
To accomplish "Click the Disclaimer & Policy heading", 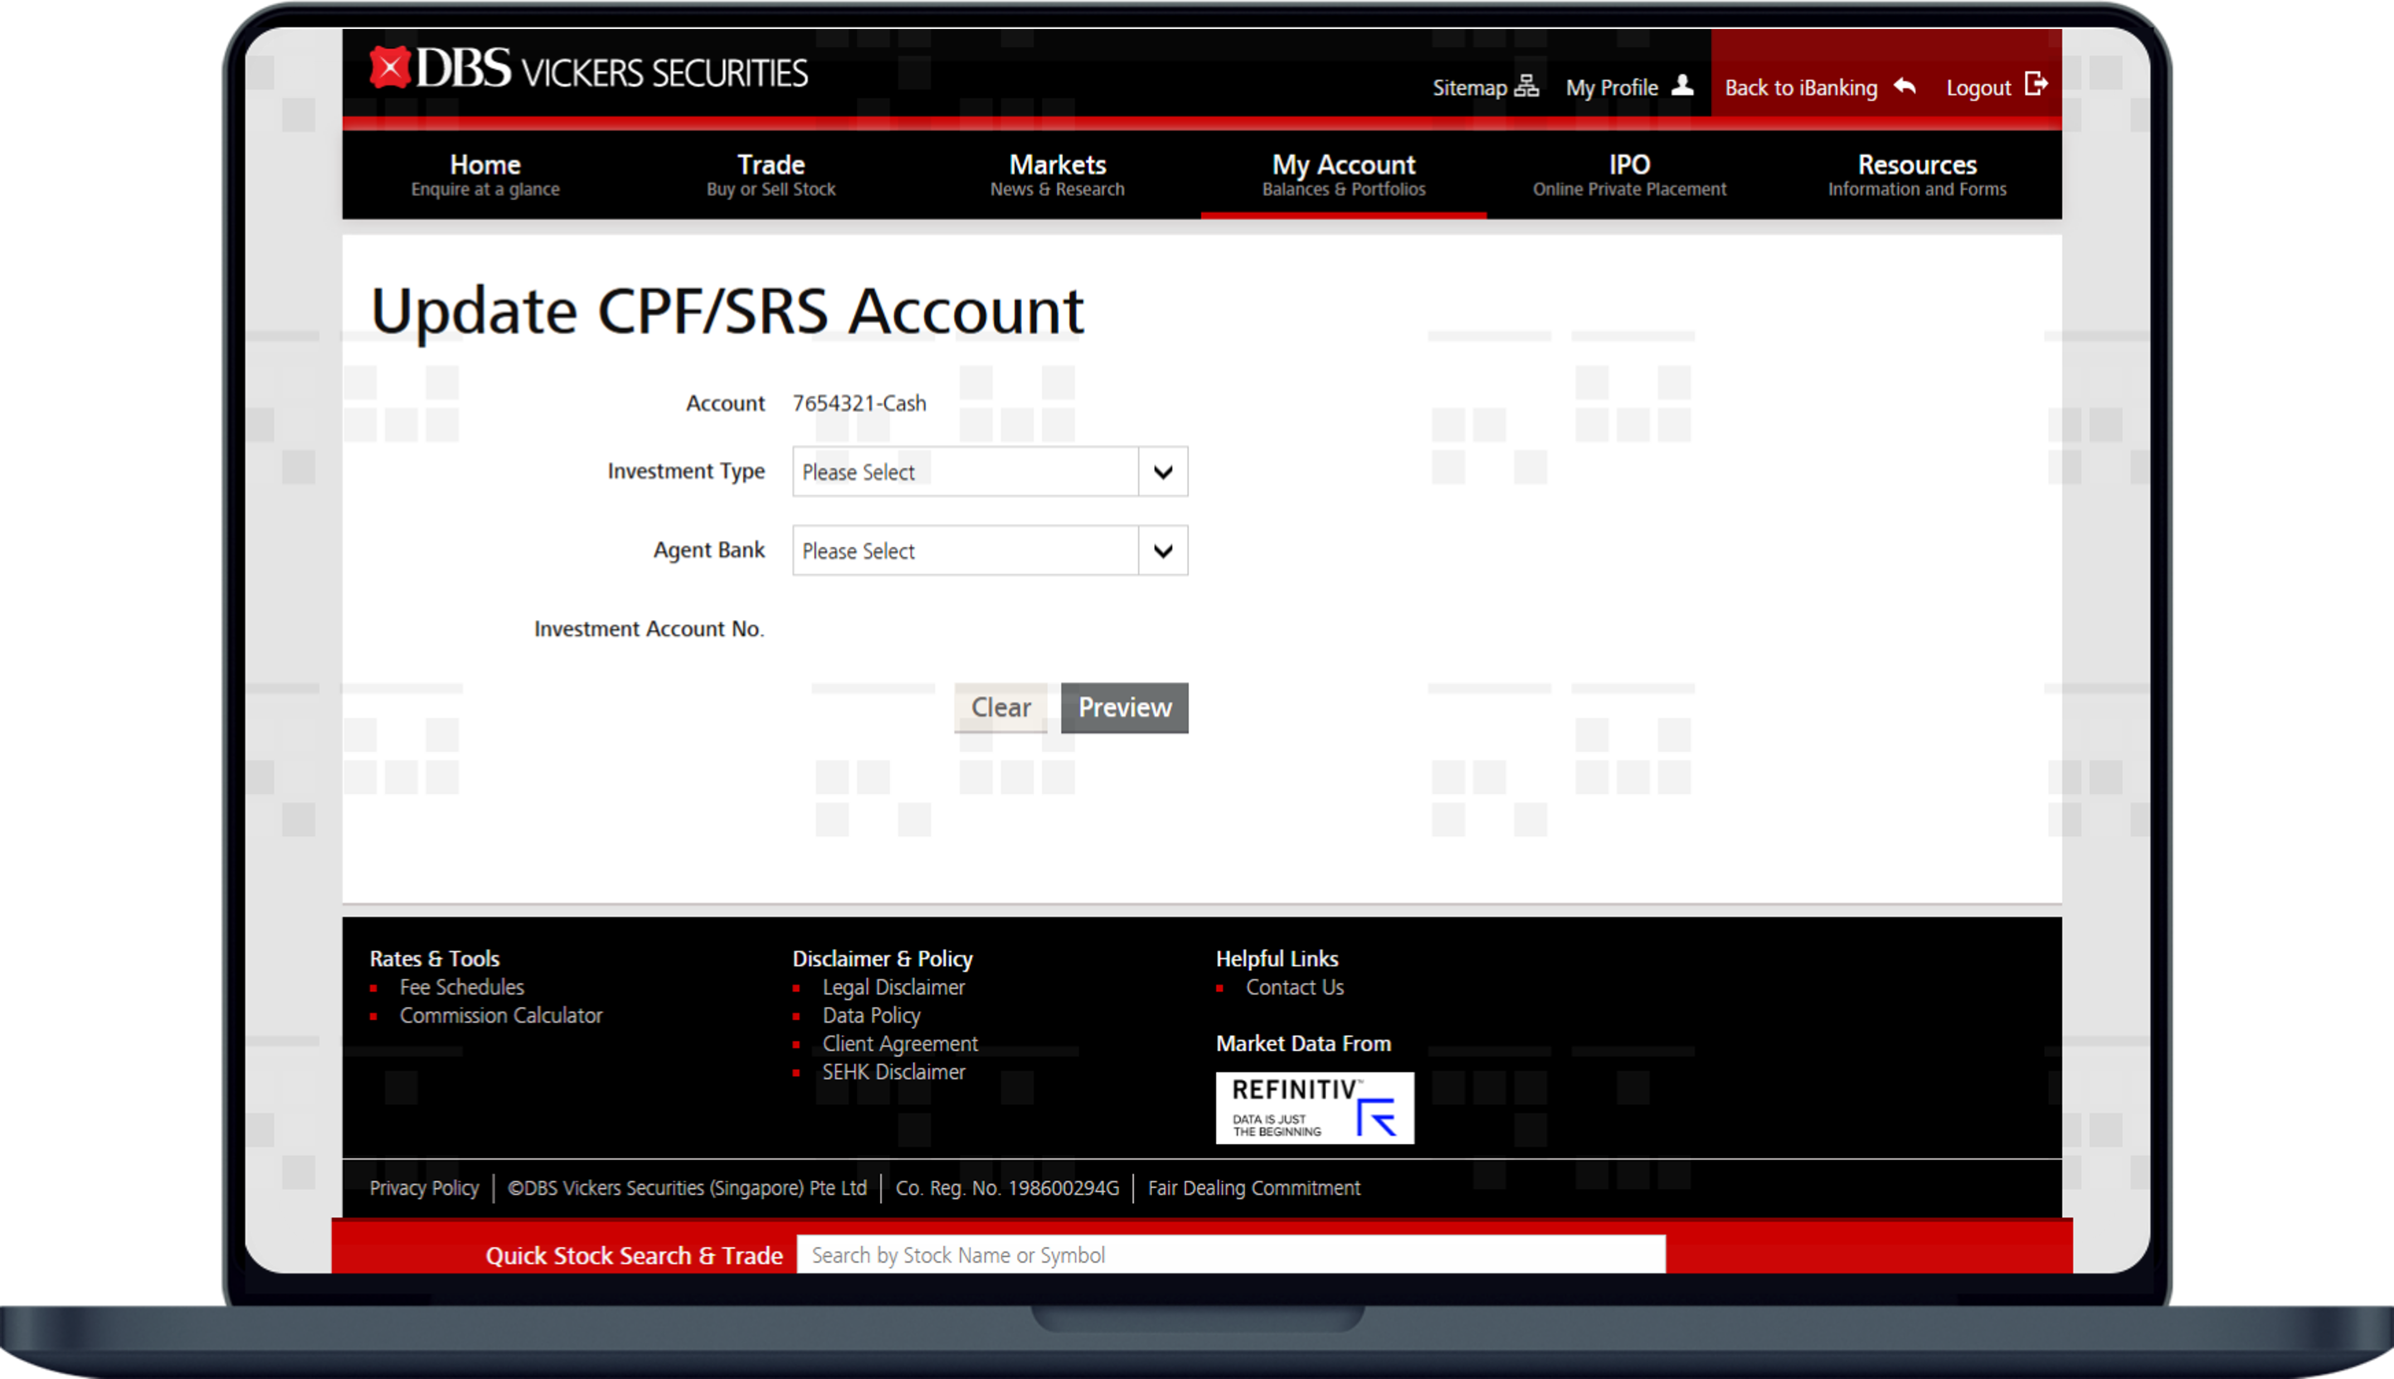I will point(882,958).
